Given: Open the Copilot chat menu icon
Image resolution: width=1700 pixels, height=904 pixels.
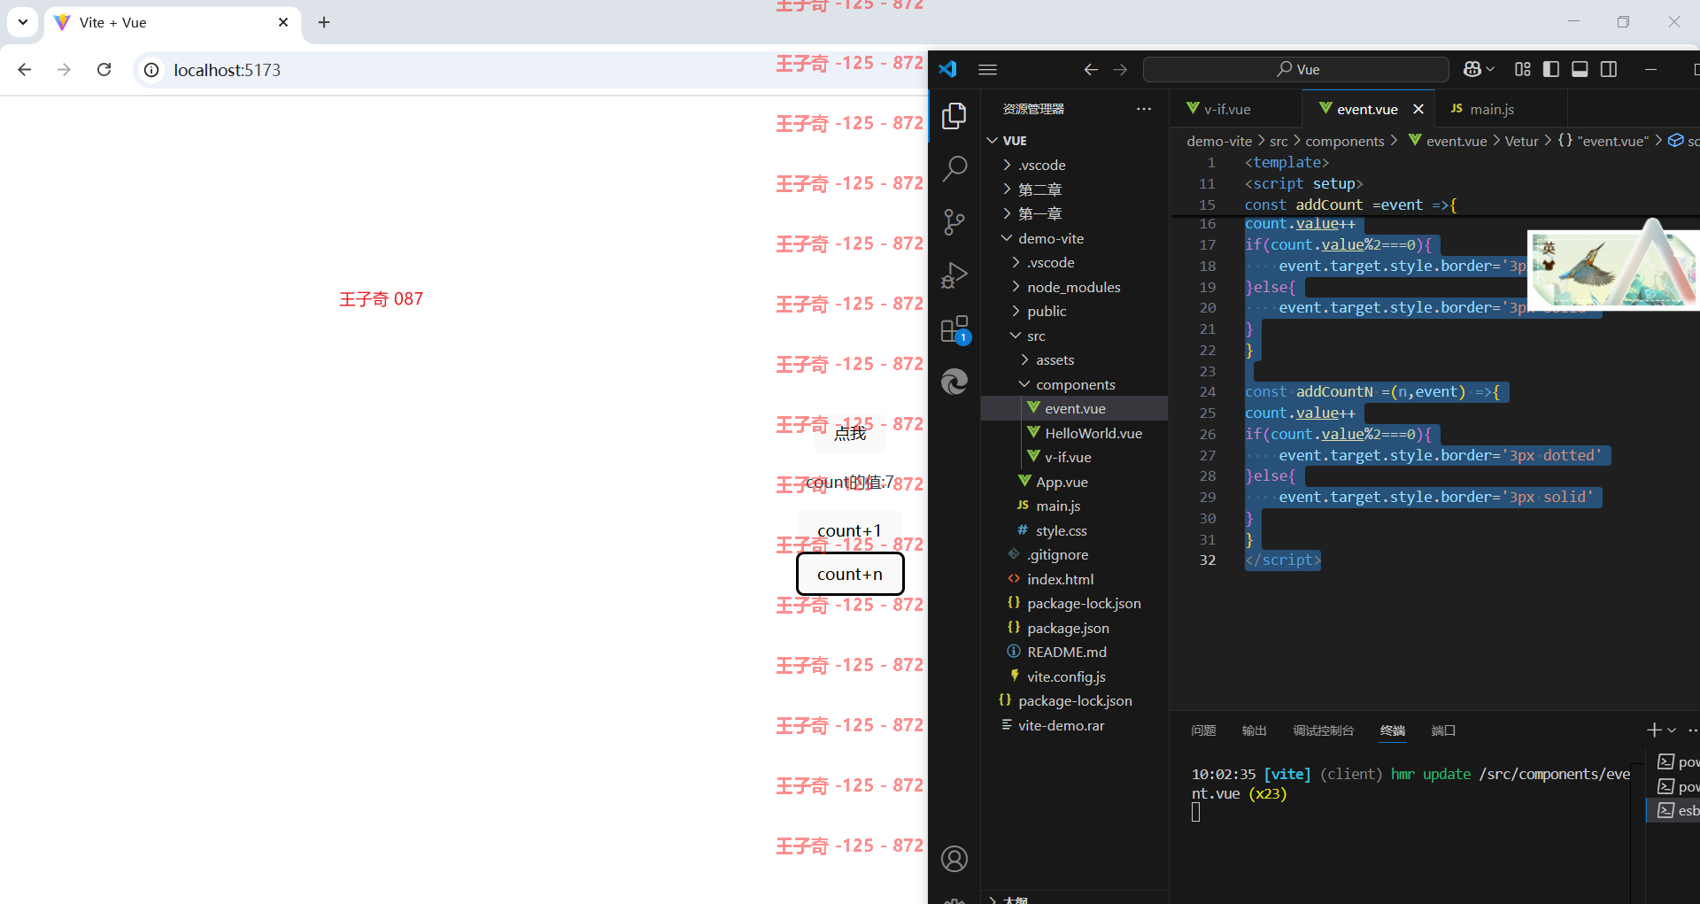Looking at the screenshot, I should tap(1473, 69).
